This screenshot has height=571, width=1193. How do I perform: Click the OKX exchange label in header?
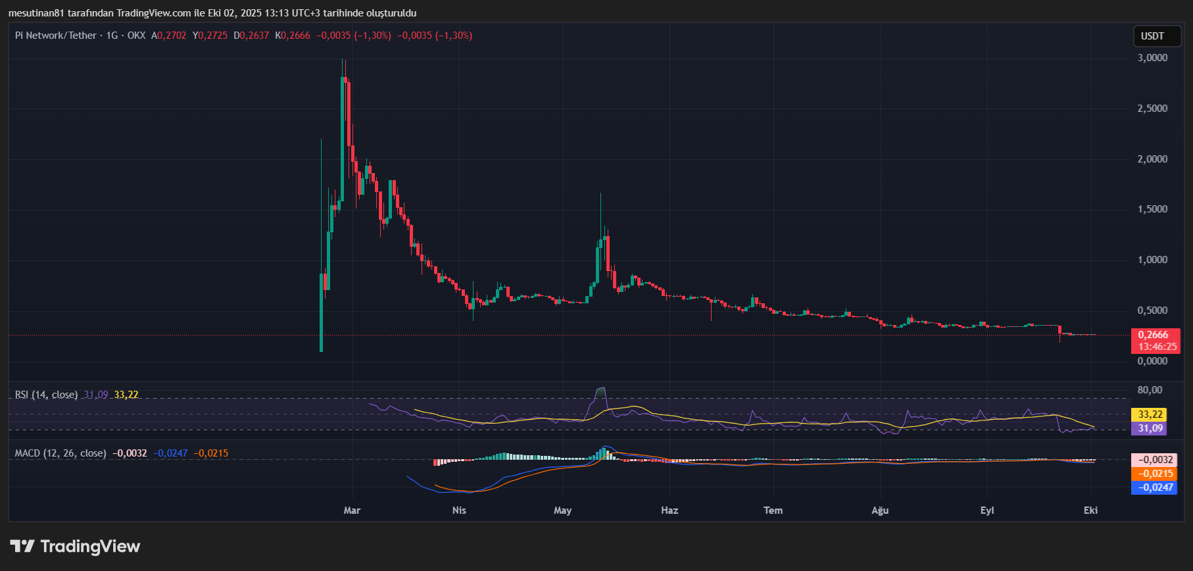click(x=136, y=36)
